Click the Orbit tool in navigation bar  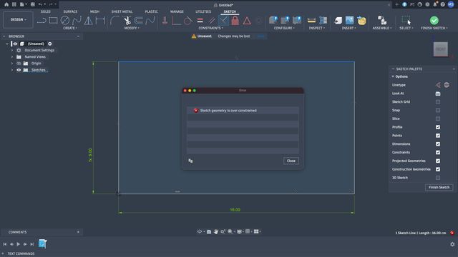(200, 231)
